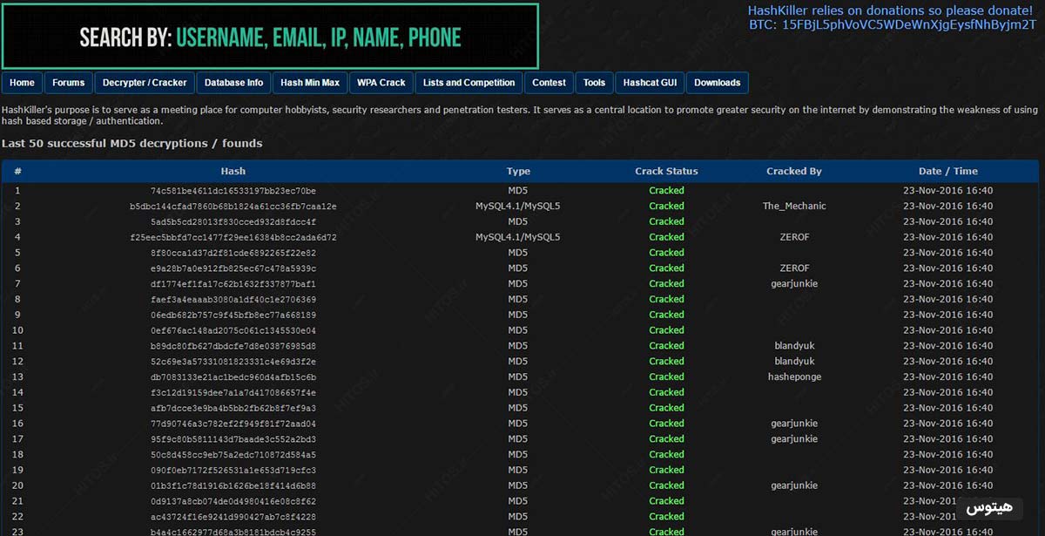Open Lists and Competition menu
Screen dimensions: 1045x536
click(x=469, y=83)
